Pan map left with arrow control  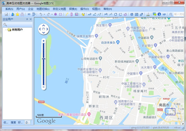click(x=40, y=29)
